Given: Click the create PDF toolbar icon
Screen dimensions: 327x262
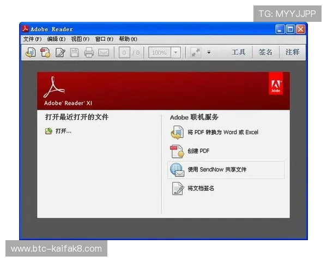Looking at the screenshot, I should [45, 52].
